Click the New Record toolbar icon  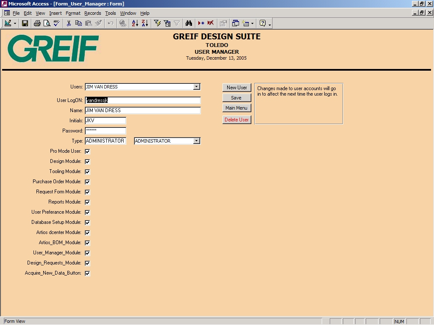[x=201, y=24]
